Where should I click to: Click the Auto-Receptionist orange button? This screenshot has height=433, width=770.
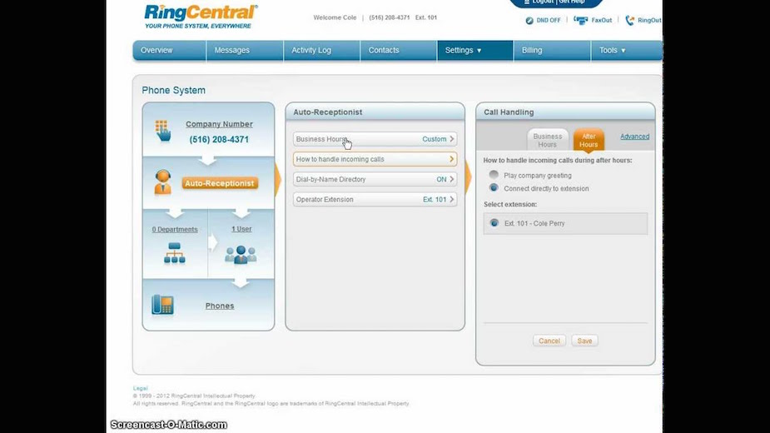coord(220,183)
